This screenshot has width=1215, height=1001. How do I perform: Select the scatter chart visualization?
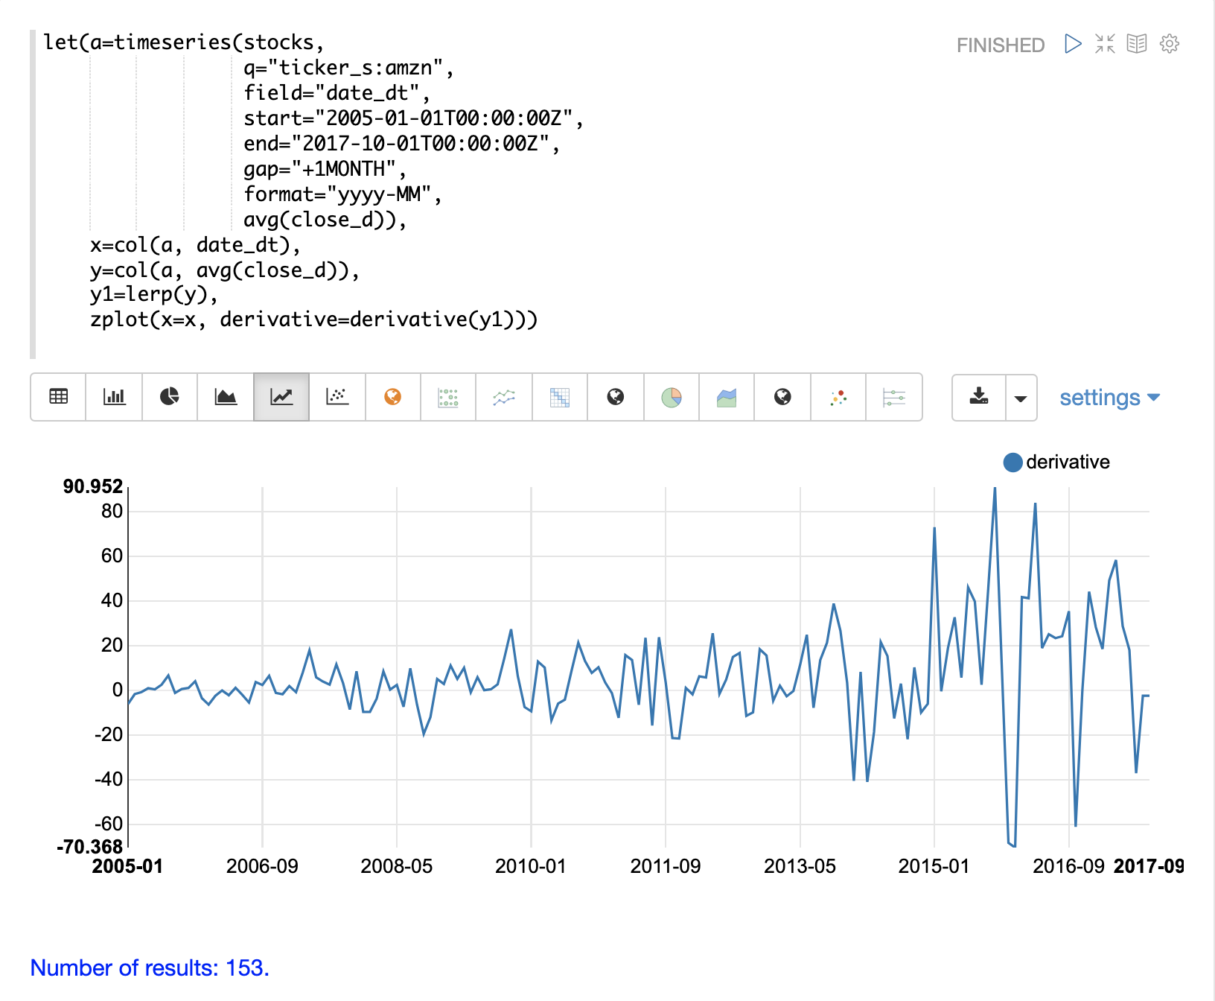click(x=337, y=397)
